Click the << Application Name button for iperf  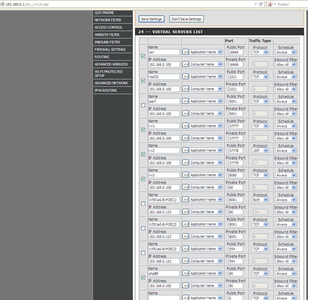186,101
